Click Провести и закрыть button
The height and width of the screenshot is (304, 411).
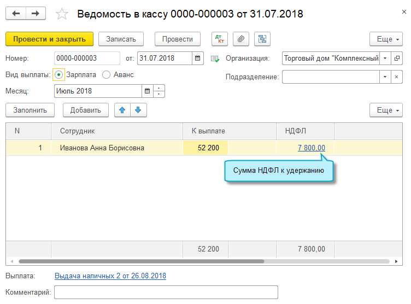pyautogui.click(x=50, y=39)
